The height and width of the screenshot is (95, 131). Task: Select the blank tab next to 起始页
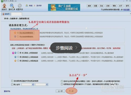17,14
